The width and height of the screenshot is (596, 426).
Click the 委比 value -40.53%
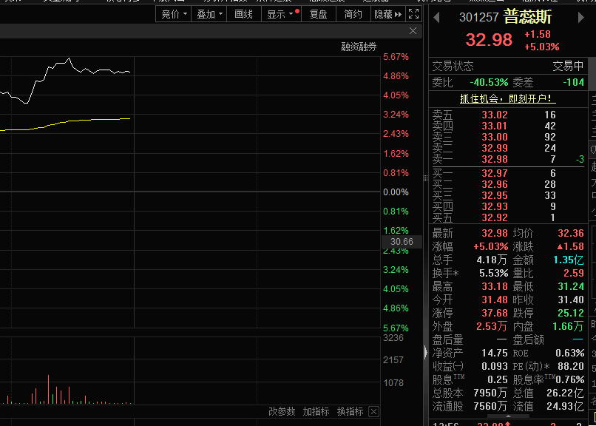(489, 83)
